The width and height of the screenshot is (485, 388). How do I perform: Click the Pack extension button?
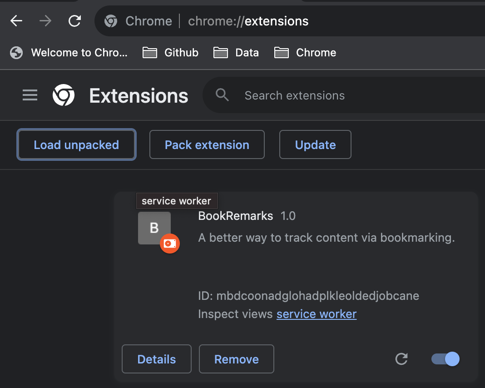(207, 145)
